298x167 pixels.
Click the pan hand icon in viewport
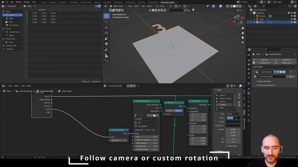(243, 33)
